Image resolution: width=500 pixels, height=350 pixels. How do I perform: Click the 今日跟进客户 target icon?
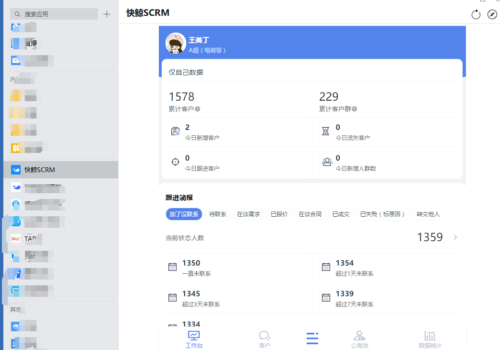pyautogui.click(x=175, y=162)
